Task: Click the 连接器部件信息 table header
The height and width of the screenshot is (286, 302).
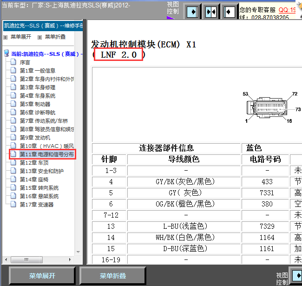Action: click(166, 148)
